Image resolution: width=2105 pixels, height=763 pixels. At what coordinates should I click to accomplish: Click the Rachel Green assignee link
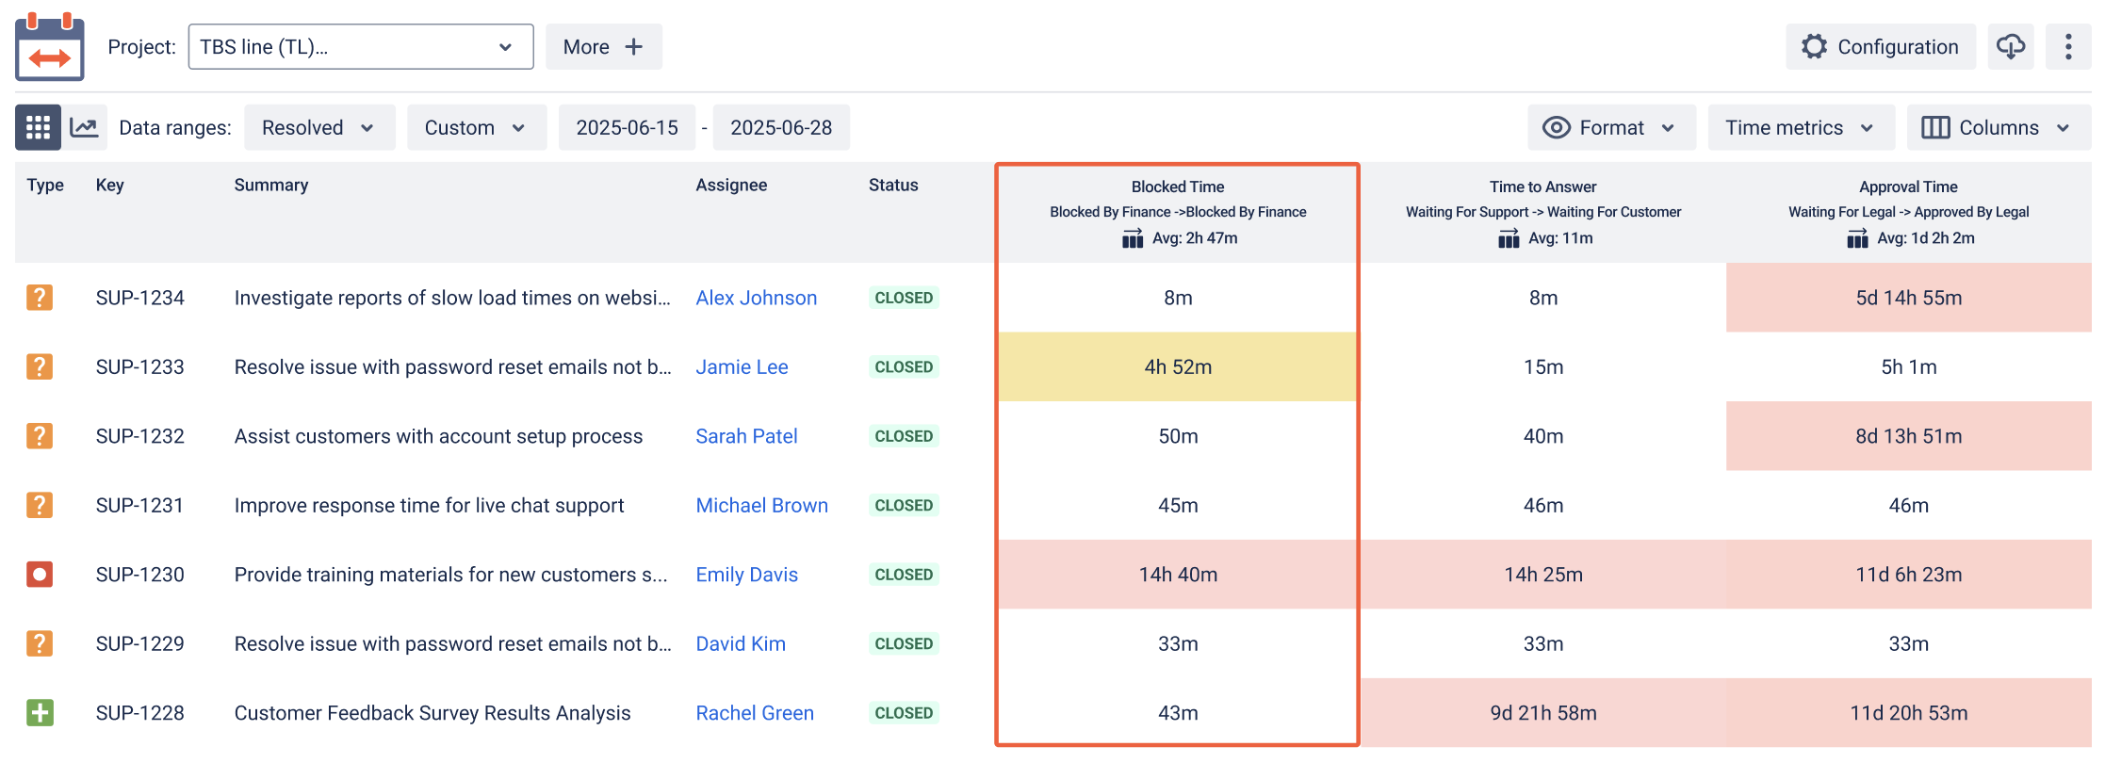coord(755,713)
